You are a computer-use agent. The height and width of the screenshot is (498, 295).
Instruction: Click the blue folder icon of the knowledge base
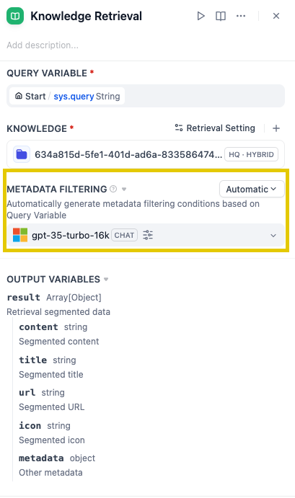tap(22, 154)
